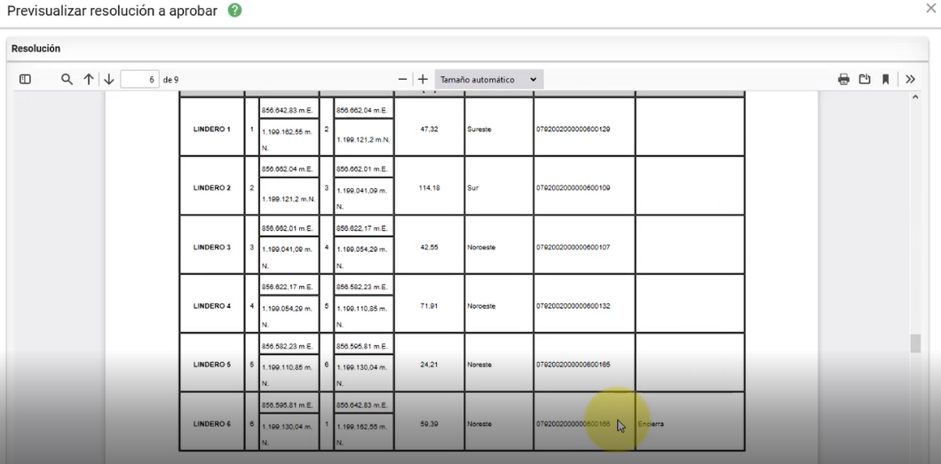Open the find-in-document search
Image resolution: width=941 pixels, height=464 pixels.
(67, 79)
